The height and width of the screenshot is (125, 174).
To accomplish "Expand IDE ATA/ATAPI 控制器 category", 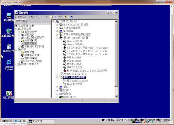I will click(x=57, y=24).
